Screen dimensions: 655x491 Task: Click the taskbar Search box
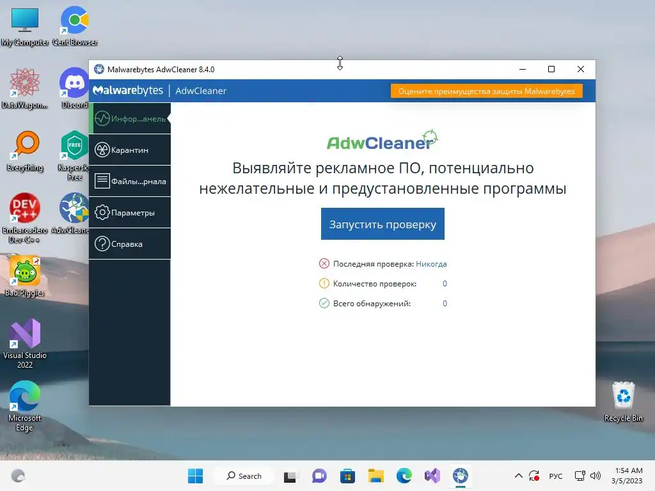click(244, 476)
